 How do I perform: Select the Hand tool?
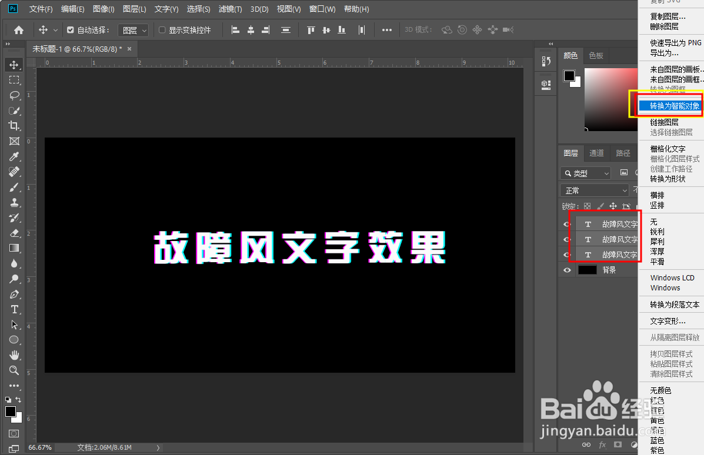14,355
